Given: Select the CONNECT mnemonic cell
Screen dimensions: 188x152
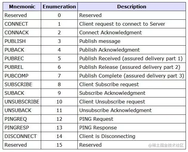Looking at the screenshot, I should point(16,24).
